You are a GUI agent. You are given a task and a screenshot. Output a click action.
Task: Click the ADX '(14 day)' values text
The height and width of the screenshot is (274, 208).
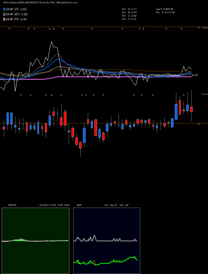116,205
